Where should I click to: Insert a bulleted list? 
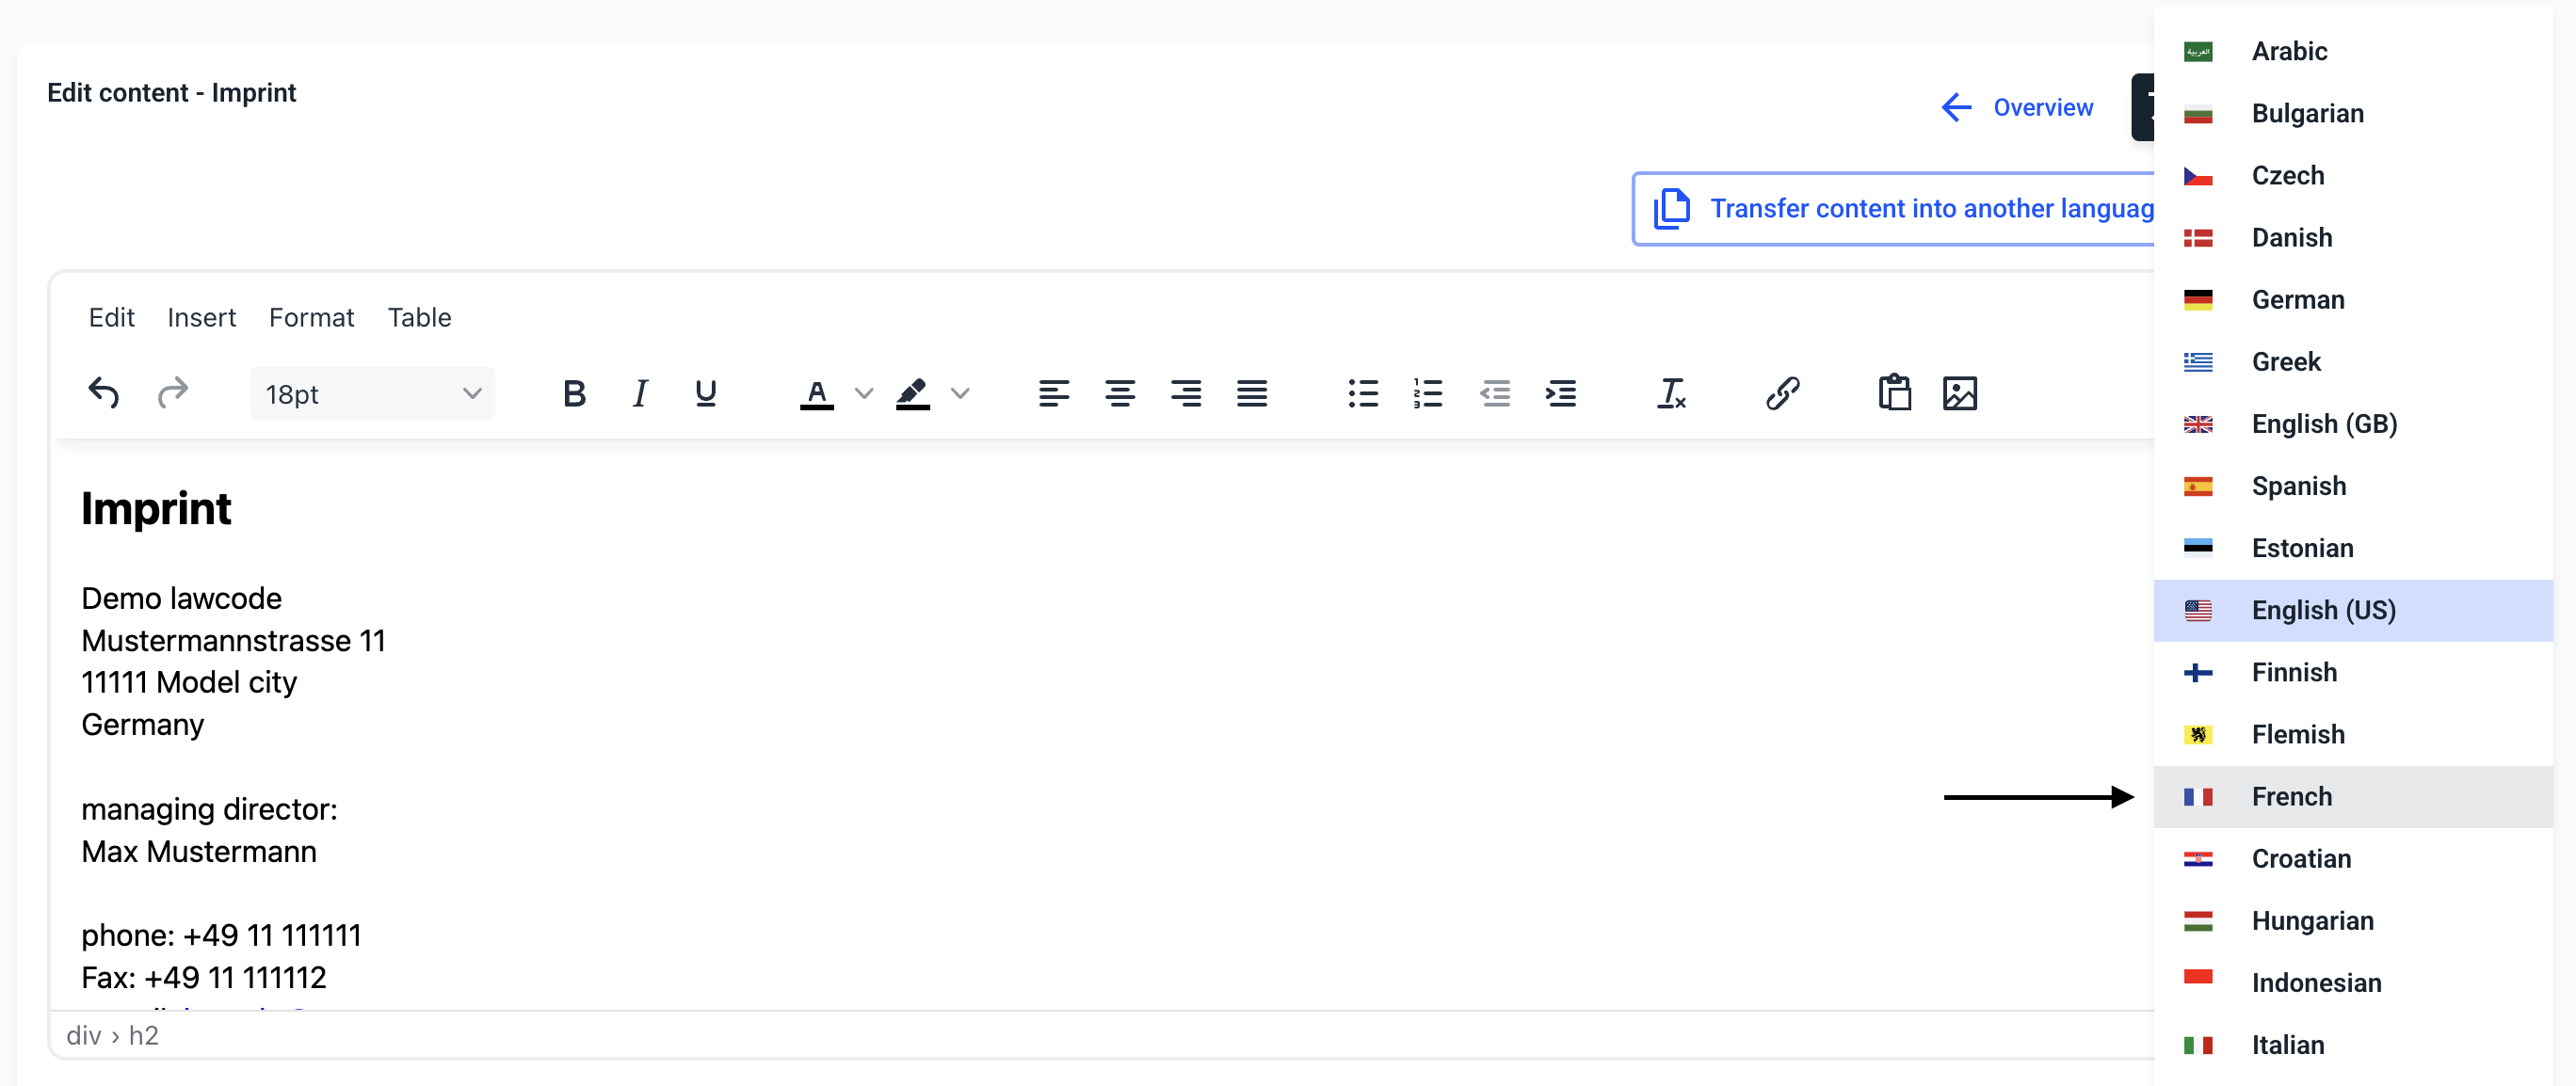point(1362,392)
